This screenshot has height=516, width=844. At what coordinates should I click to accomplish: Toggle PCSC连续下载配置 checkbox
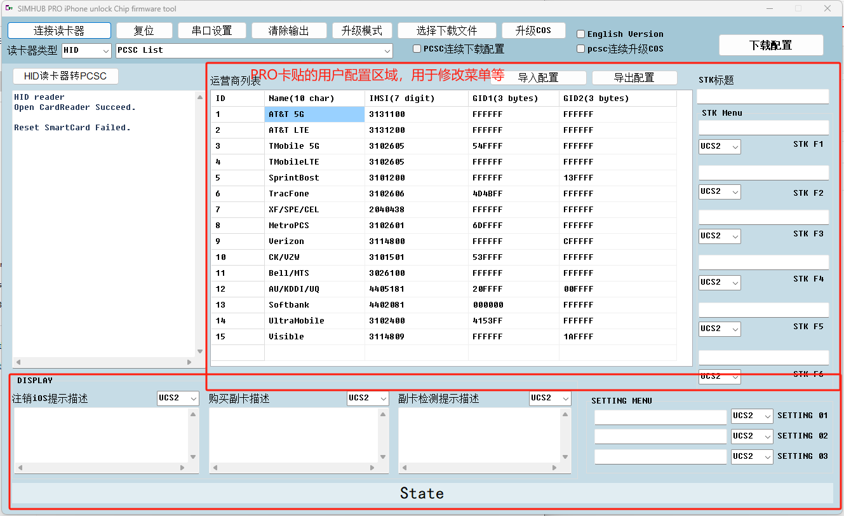click(x=417, y=49)
